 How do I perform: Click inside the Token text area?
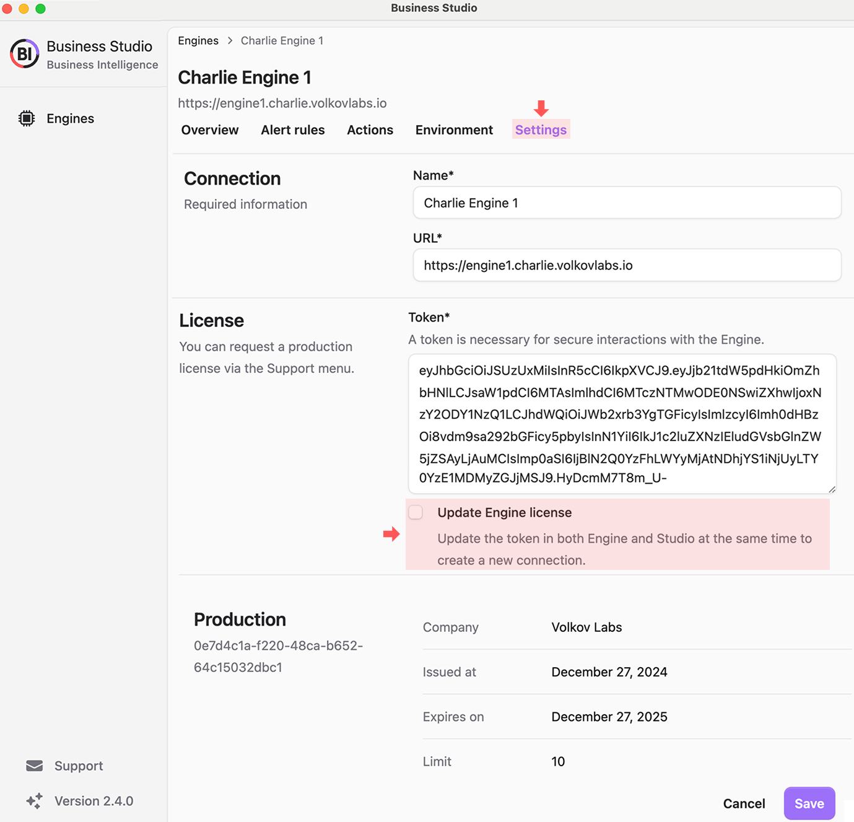click(622, 424)
